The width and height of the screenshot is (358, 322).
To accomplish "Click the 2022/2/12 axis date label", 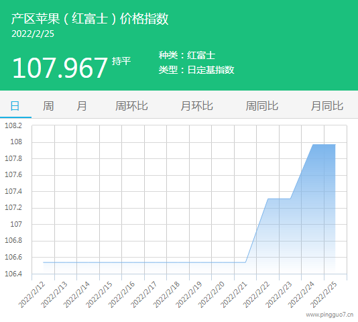I will coord(32,294).
